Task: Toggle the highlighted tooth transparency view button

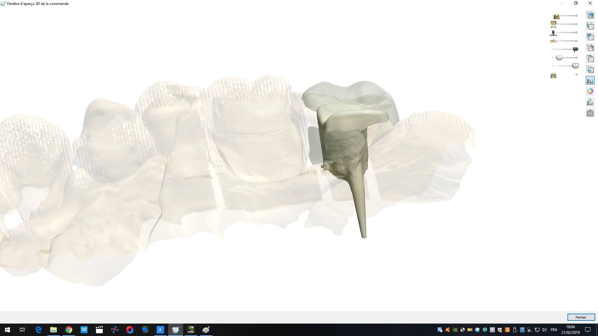Action: 590,80
